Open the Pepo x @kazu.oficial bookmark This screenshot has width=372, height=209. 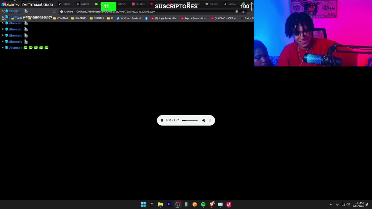[194, 18]
